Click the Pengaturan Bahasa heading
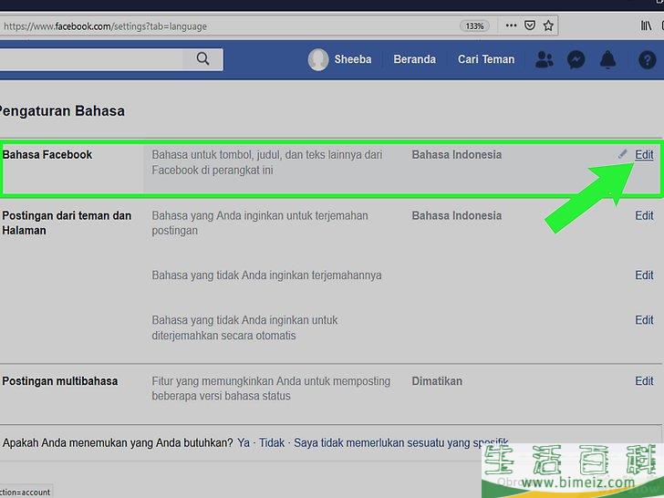Image resolution: width=664 pixels, height=498 pixels. 61,111
